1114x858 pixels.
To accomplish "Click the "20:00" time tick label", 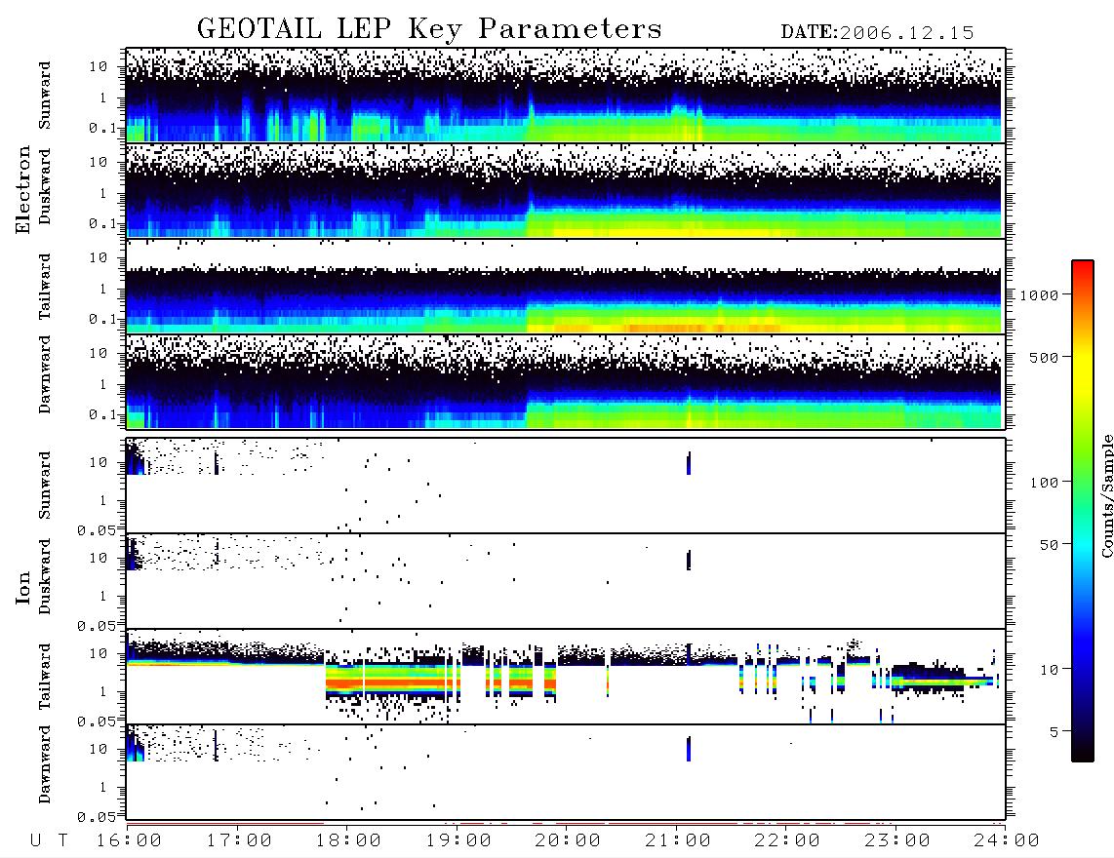I will [568, 841].
